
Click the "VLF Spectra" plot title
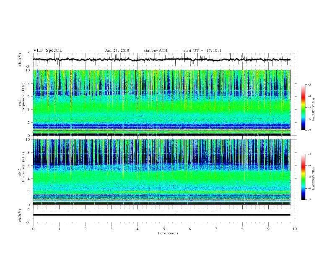tap(47, 50)
